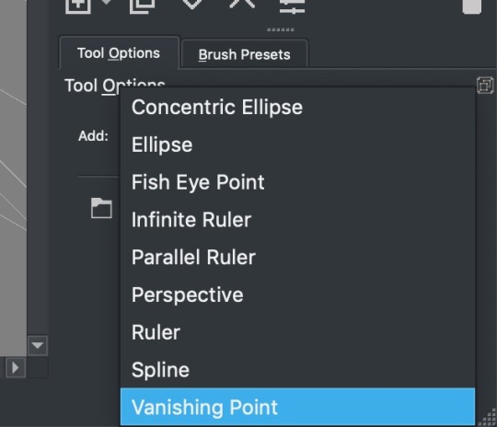Screen dimensions: 497x427
Task: Click the duplicate layer icon
Action: 142,6
